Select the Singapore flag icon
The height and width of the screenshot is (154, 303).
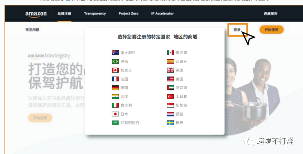point(170,105)
